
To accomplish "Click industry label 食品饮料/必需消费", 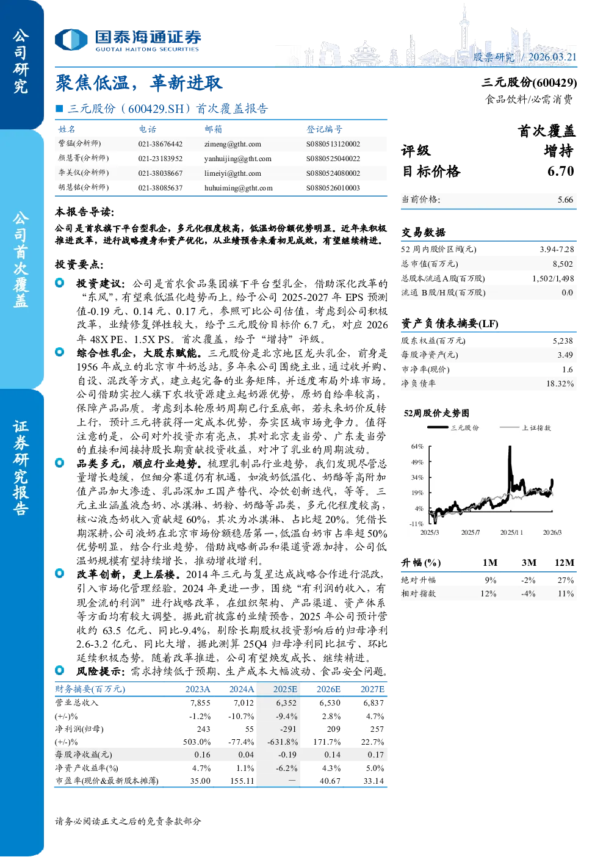I will (529, 99).
